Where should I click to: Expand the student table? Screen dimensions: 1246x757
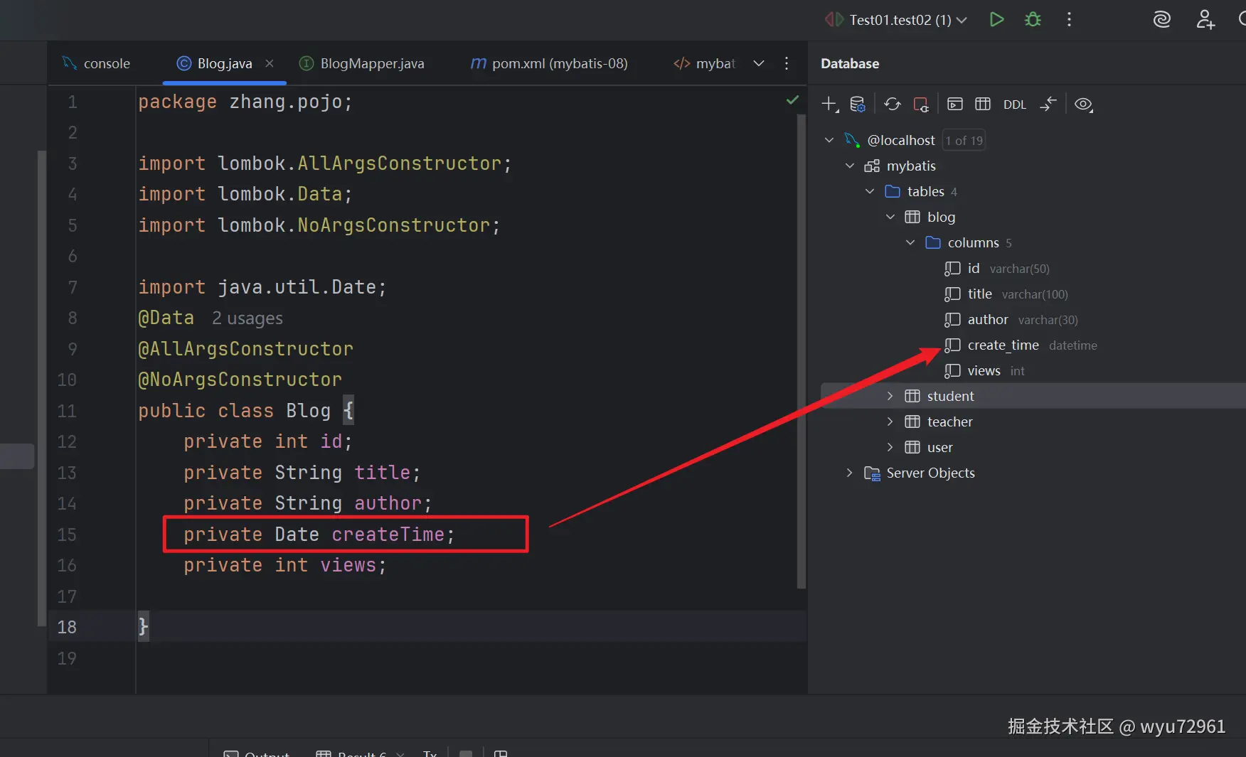click(x=890, y=396)
